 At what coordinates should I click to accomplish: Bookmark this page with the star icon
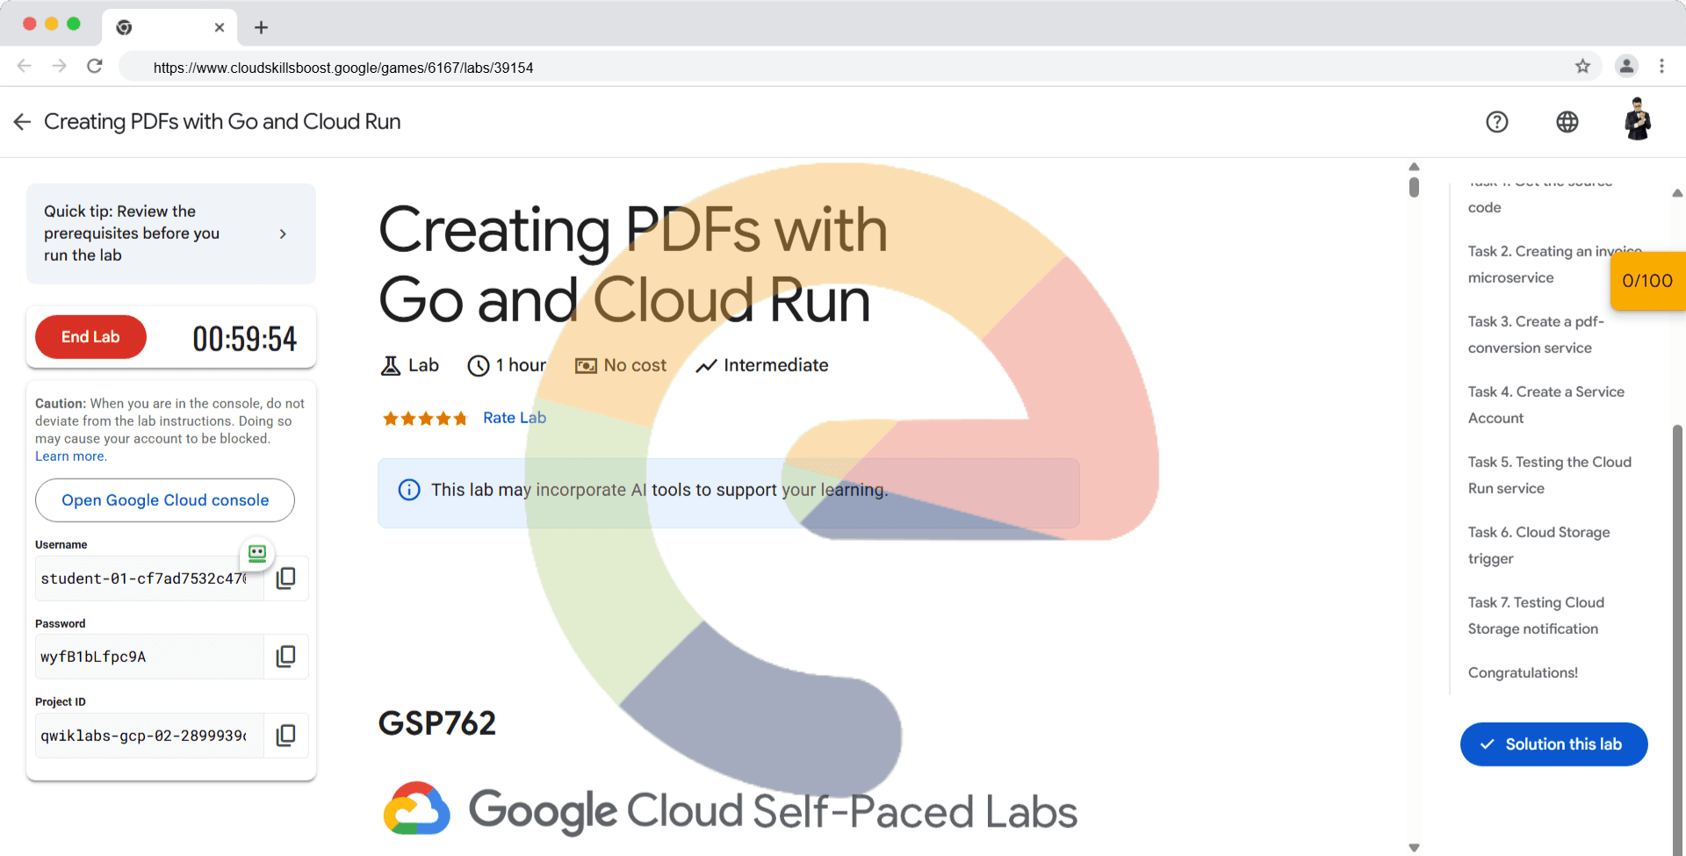[1582, 67]
